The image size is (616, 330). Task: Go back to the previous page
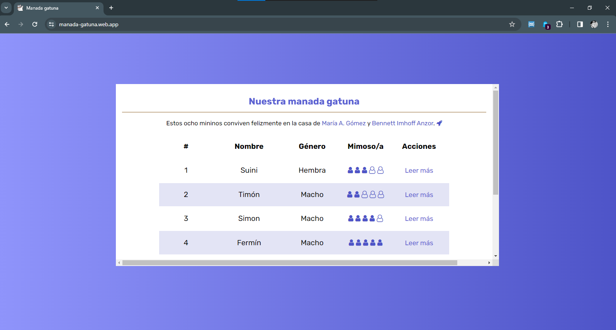point(7,24)
